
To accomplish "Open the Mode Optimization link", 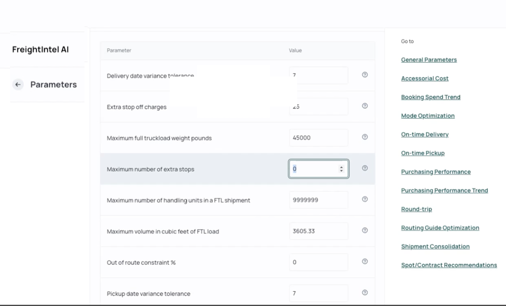I will [x=427, y=116].
